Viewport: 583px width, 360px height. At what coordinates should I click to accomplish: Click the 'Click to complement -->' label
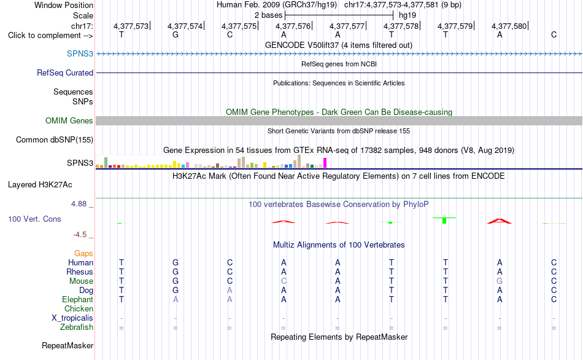coord(50,36)
